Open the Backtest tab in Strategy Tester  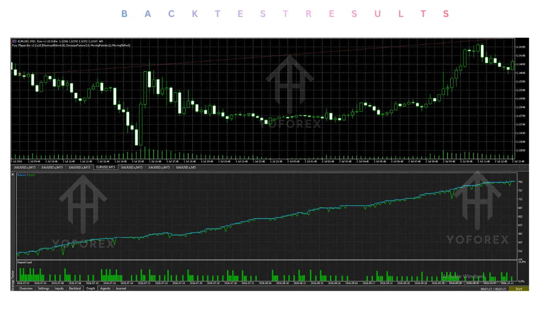click(75, 288)
